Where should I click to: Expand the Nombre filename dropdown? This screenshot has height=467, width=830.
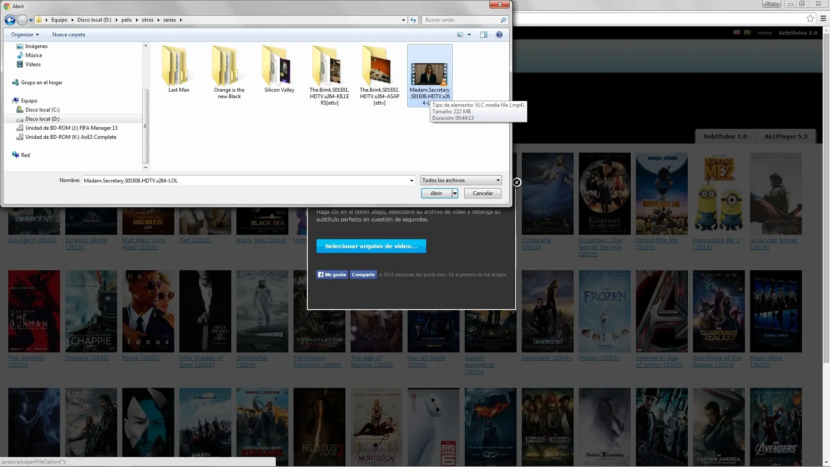click(x=412, y=181)
